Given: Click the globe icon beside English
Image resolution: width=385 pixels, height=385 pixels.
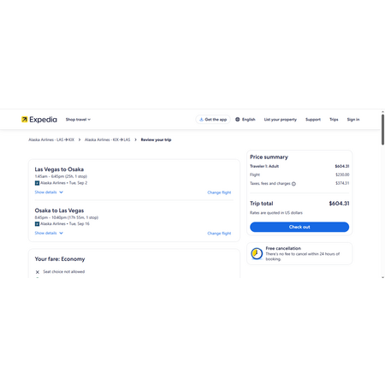Looking at the screenshot, I should point(238,120).
